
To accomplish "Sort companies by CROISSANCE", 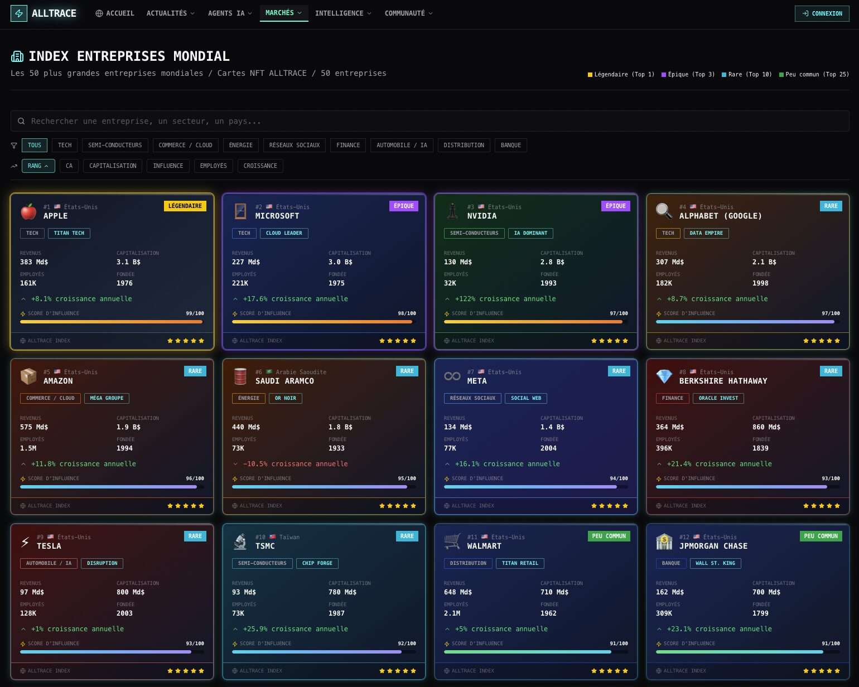I will [260, 166].
